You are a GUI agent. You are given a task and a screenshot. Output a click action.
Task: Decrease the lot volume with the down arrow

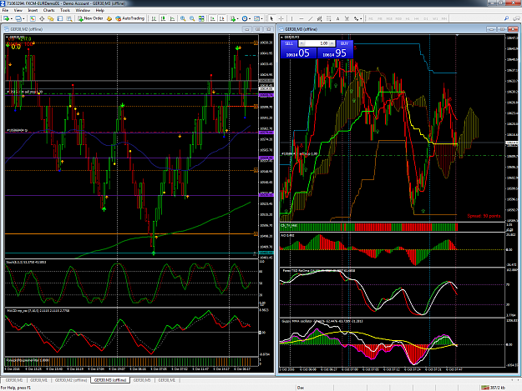pos(302,43)
